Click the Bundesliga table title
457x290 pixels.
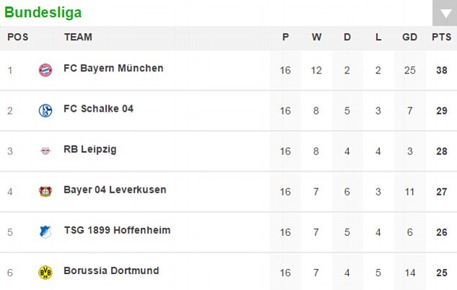click(43, 12)
